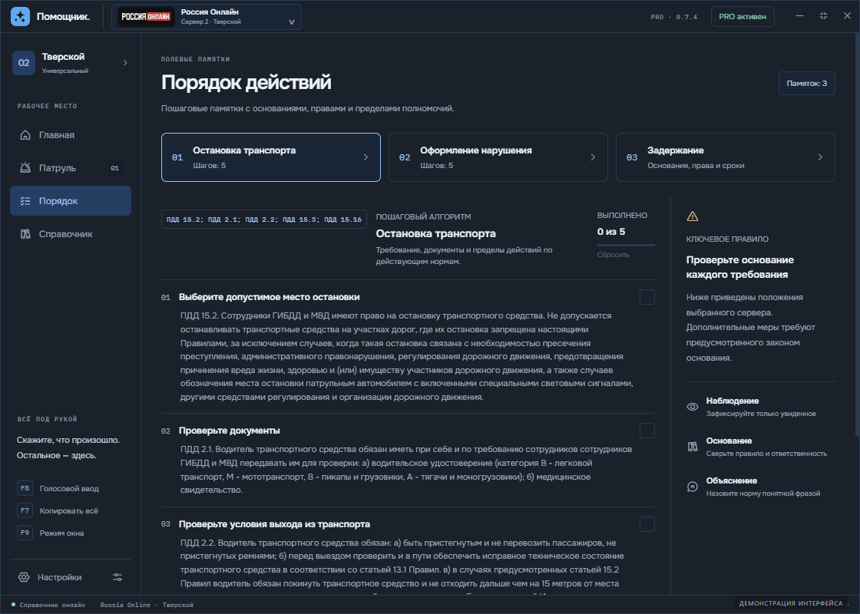
Task: Open the Россия Онлайн server dropdown
Action: (x=207, y=16)
